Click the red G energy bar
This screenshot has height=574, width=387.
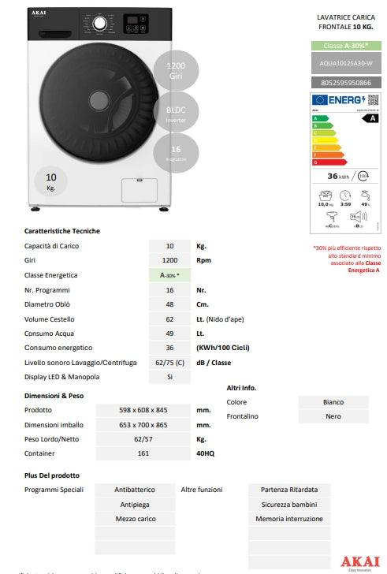click(x=329, y=162)
